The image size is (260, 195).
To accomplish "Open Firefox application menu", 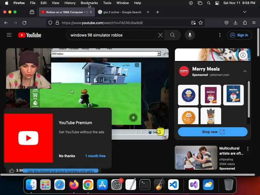I will point(254,23).
